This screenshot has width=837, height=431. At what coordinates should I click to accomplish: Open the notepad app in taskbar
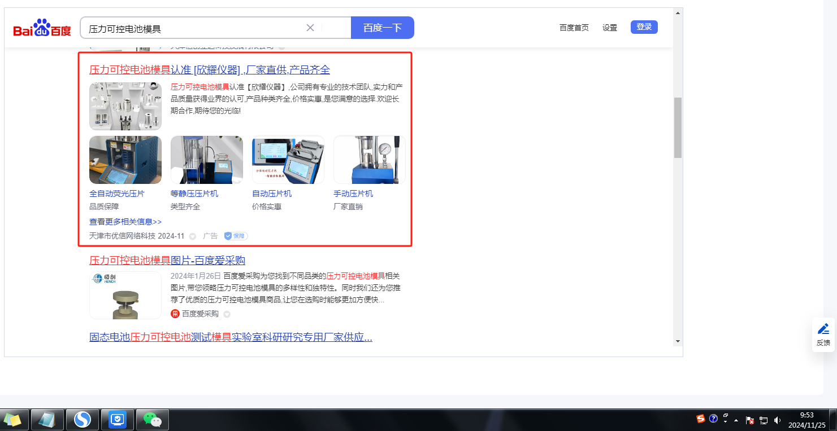(x=47, y=419)
